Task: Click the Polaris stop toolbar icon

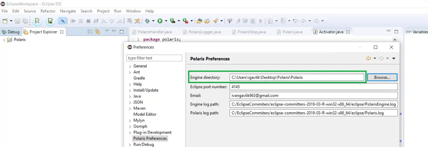Action: coord(50,21)
